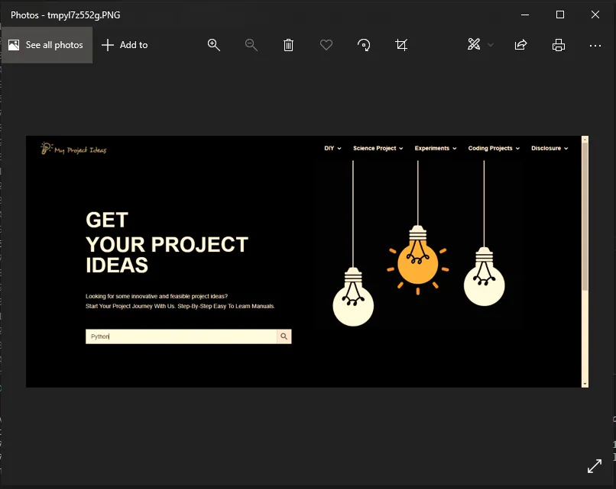This screenshot has width=616, height=489.
Task: Click the search field containing Python
Action: [181, 336]
